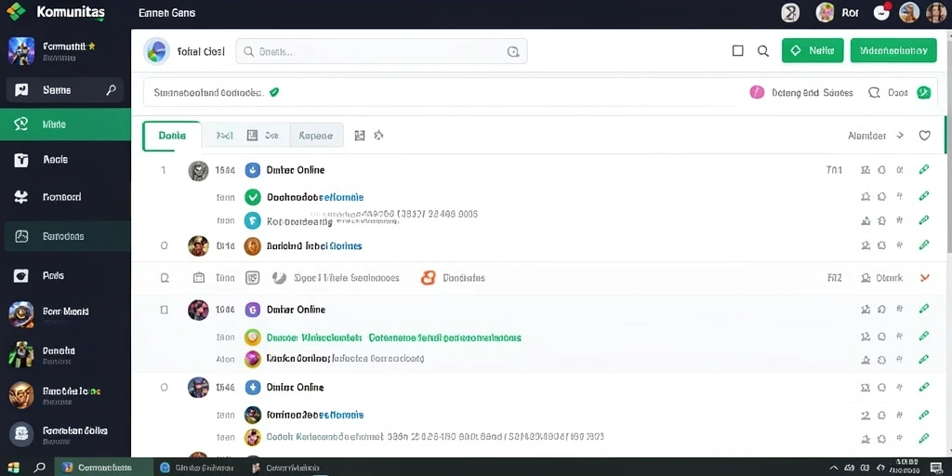Viewport: 952px width, 476px height.
Task: Click the heart icon in the tab row
Action: (x=924, y=136)
